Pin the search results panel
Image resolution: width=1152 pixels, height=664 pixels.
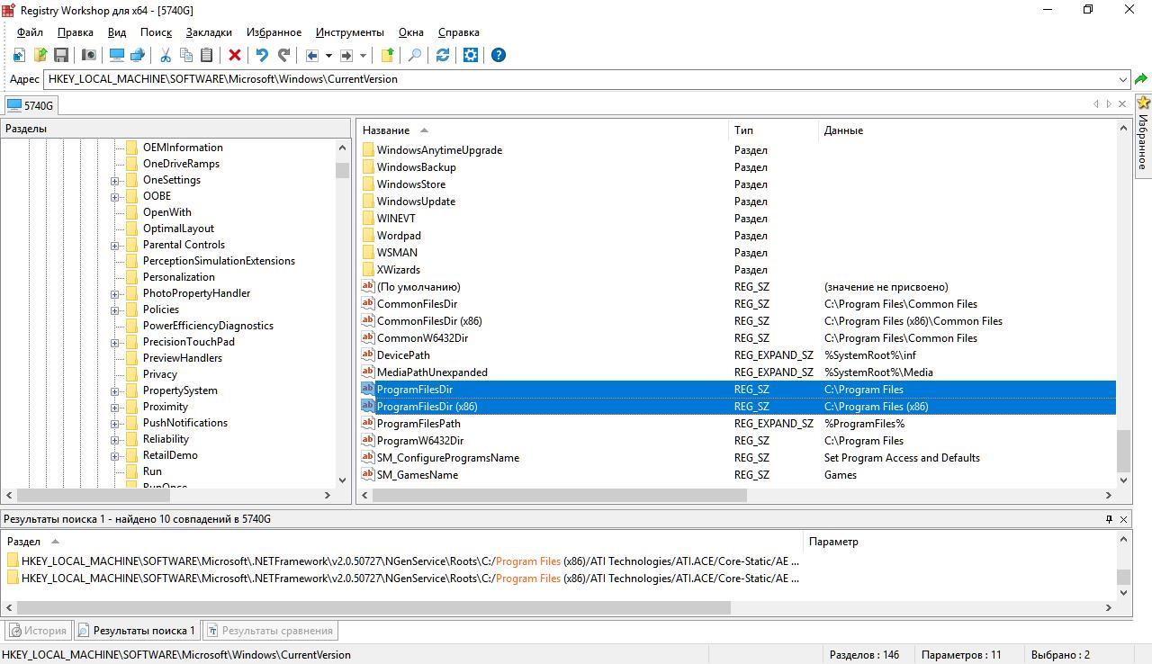click(x=1109, y=519)
